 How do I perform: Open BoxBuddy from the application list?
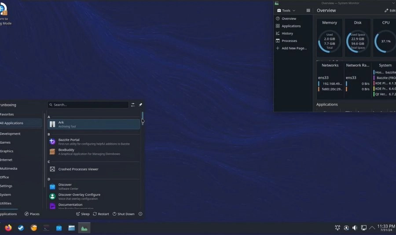click(66, 151)
